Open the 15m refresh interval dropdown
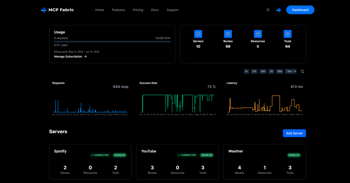The height and width of the screenshot is (183, 350). click(290, 71)
